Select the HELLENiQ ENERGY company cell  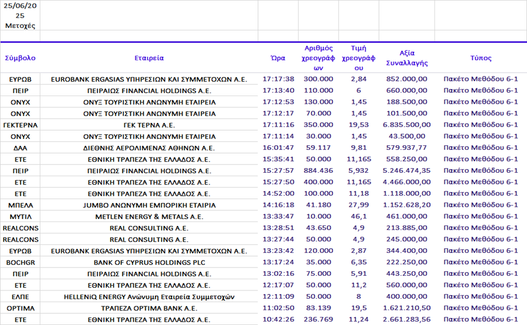(149, 297)
